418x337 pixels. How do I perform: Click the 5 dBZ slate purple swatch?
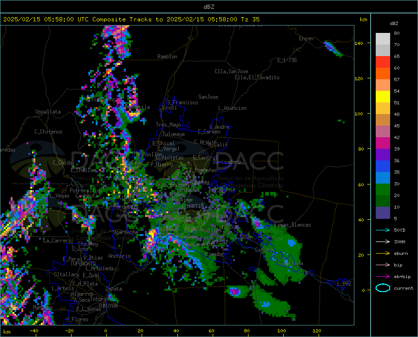tap(383, 213)
